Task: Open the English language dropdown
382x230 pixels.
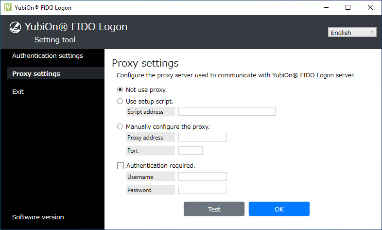Action: tap(353, 33)
